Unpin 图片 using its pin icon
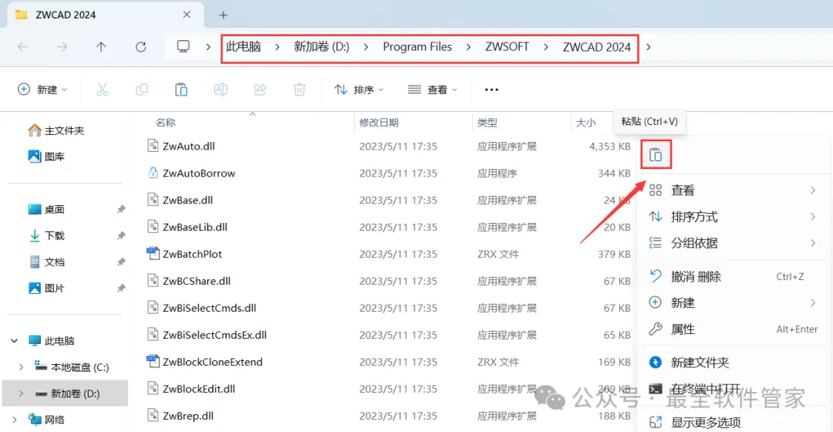Viewport: 833px width, 432px height. [121, 288]
